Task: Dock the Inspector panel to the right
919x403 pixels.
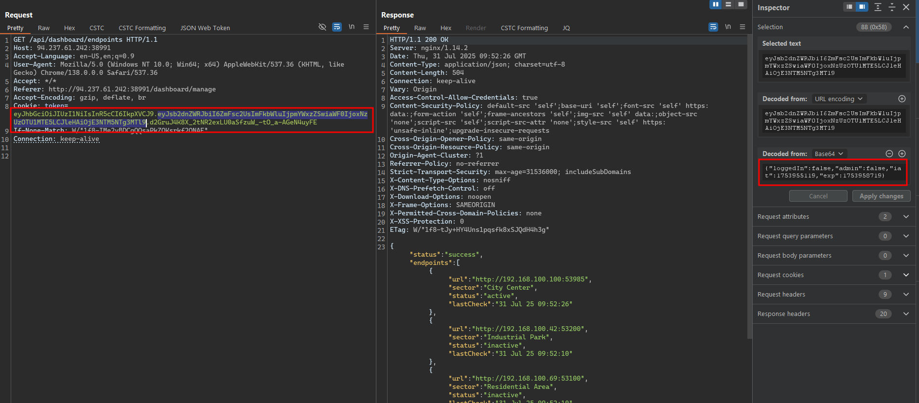Action: (x=862, y=7)
